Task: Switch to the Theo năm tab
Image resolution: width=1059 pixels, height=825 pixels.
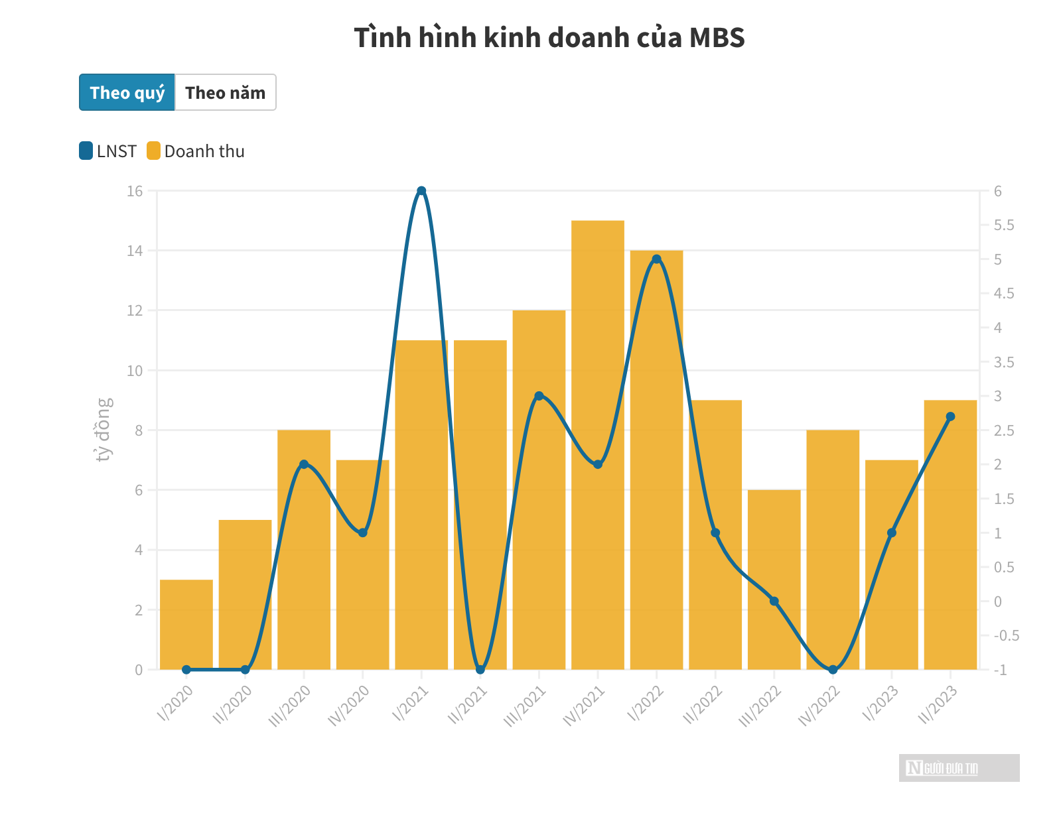Action: [226, 92]
